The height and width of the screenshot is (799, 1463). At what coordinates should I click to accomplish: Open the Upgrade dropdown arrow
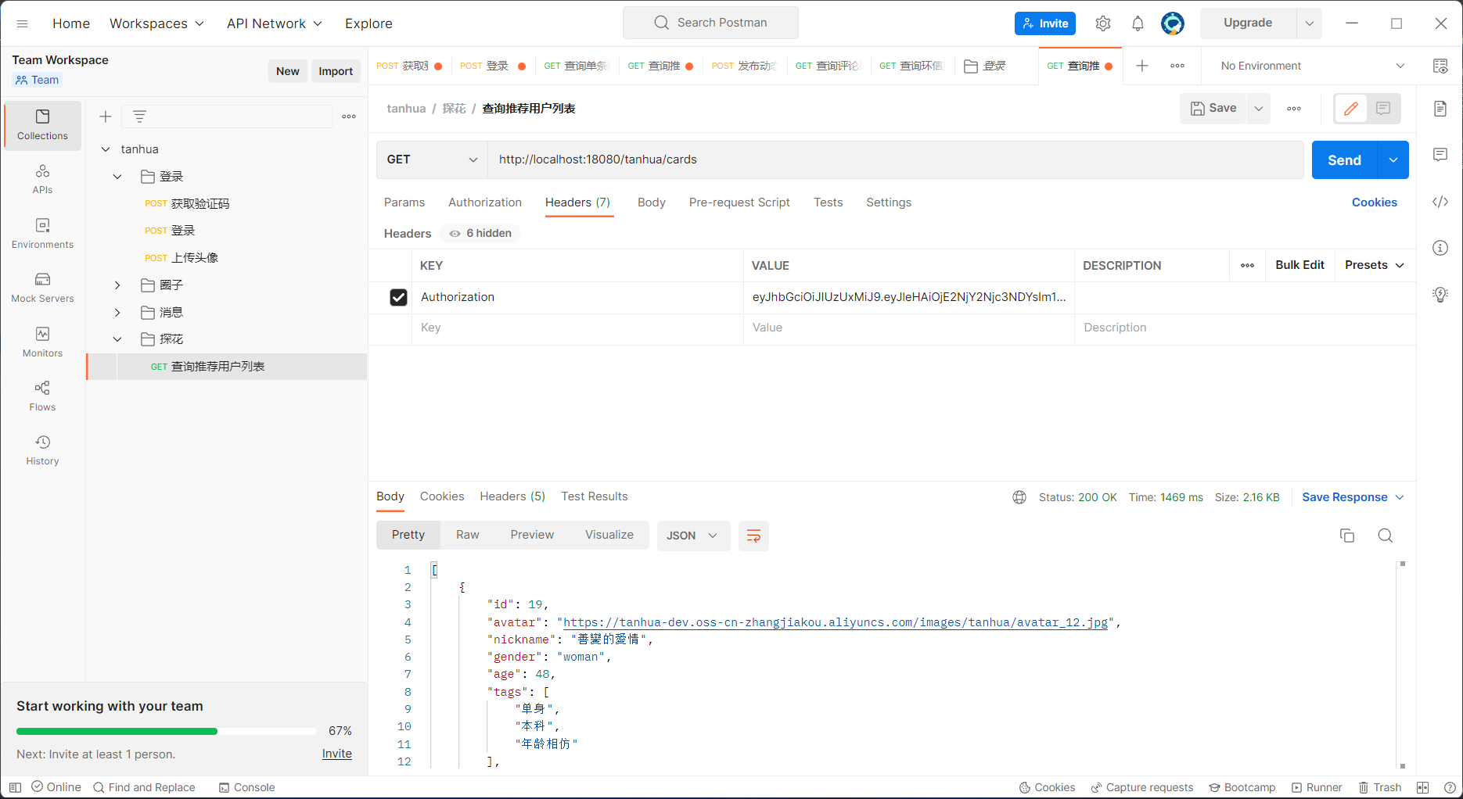1309,23
